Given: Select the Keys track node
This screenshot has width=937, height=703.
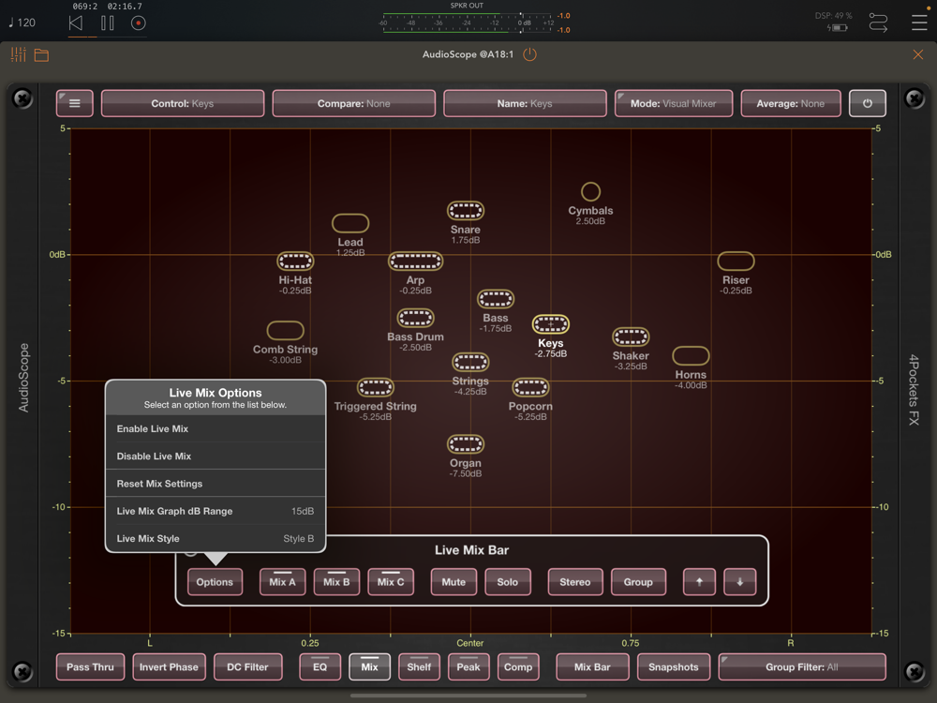Looking at the screenshot, I should click(x=550, y=324).
